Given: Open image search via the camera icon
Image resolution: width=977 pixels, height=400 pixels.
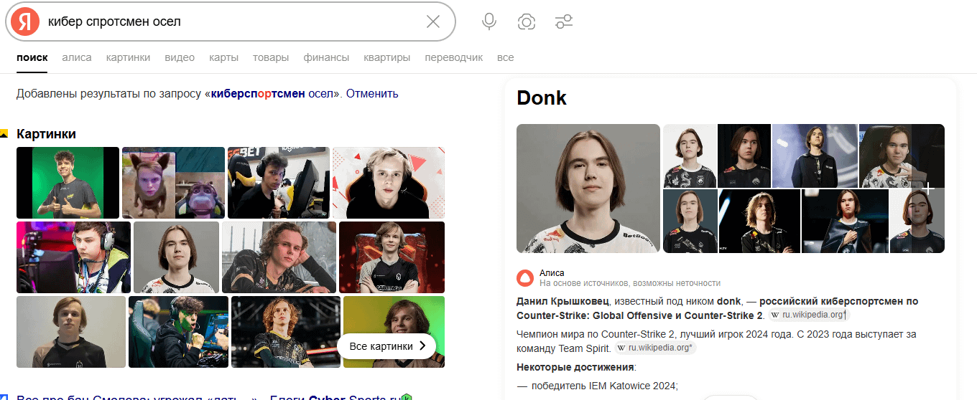Looking at the screenshot, I should (x=527, y=22).
